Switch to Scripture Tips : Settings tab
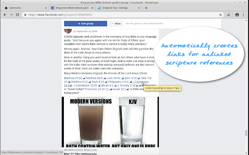 coord(119,8)
